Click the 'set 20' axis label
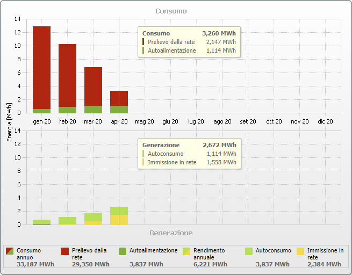 point(248,121)
